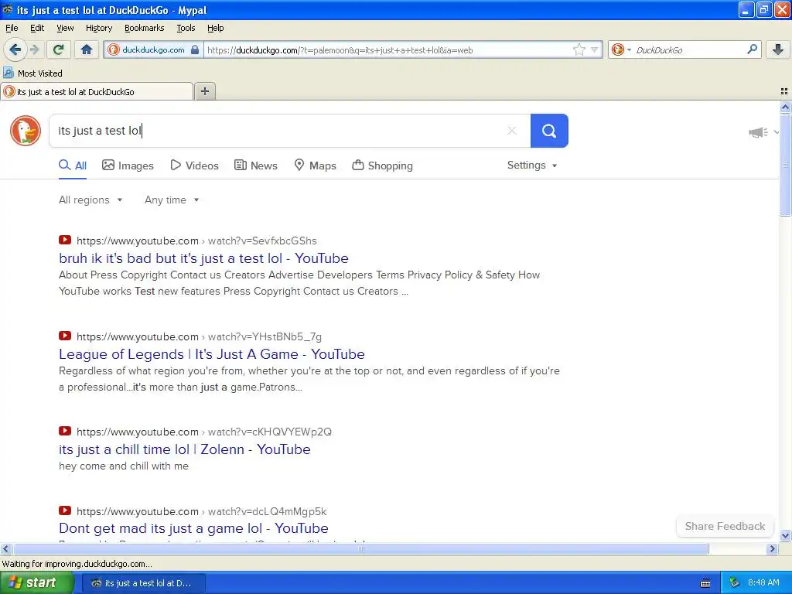Open the Home page via house icon

coord(87,49)
